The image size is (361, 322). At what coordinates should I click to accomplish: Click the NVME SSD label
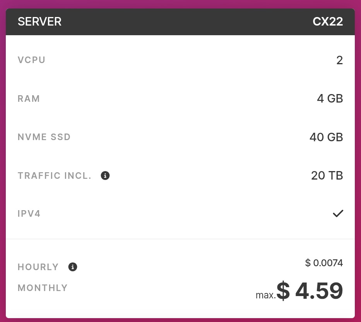click(44, 137)
